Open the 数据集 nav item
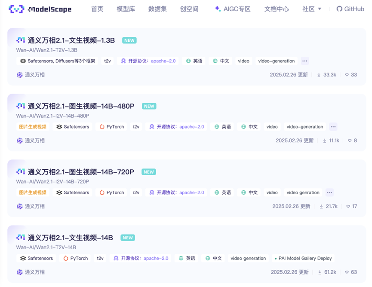Screen dimensions: 372x287 [157, 9]
